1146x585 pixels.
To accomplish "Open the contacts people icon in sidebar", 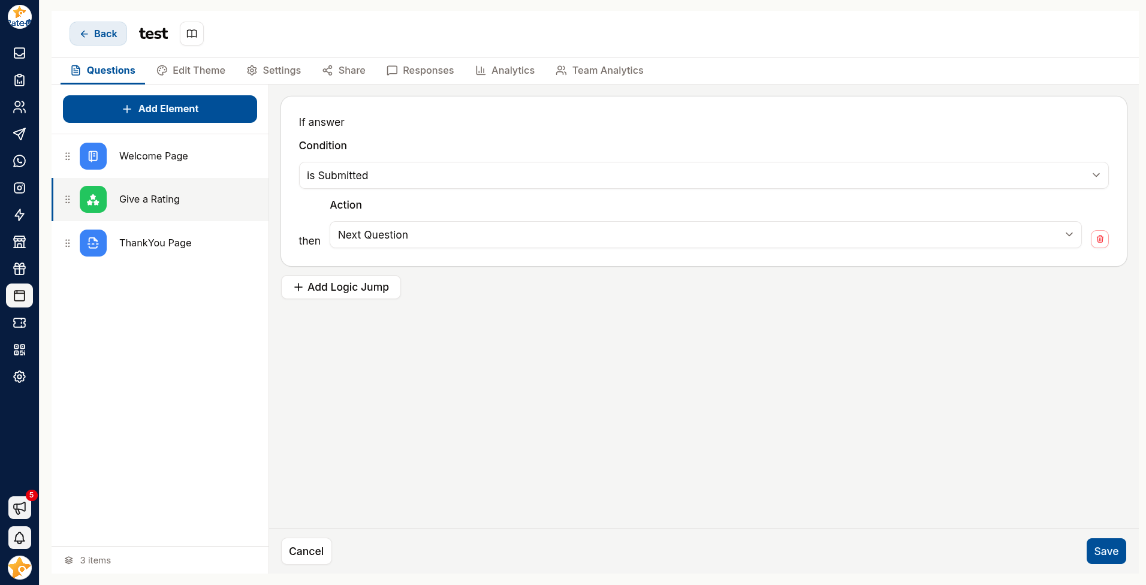I will tap(19, 107).
